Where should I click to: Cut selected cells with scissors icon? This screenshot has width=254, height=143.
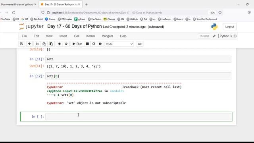(37, 44)
